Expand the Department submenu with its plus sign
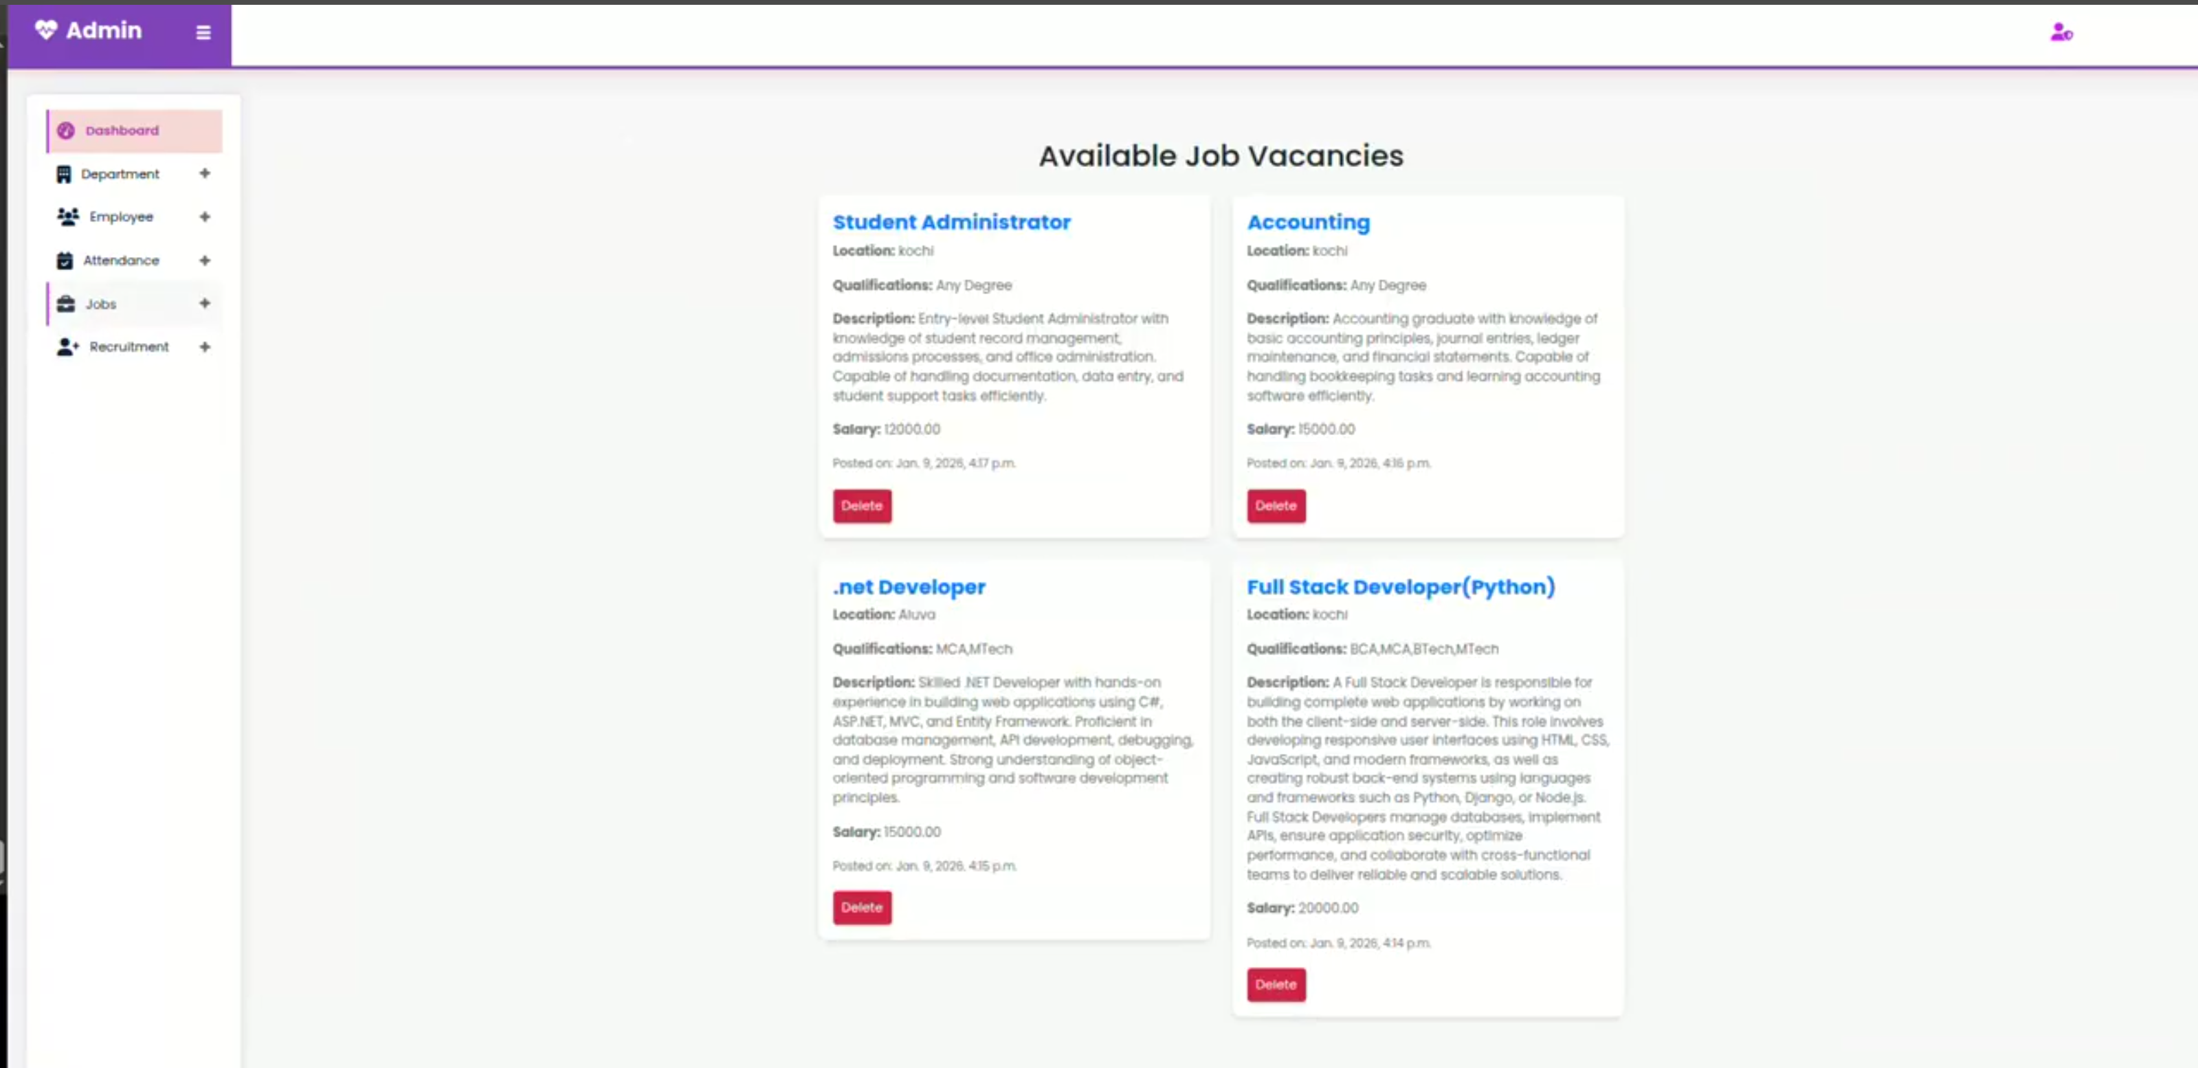Viewport: 2198px width, 1068px height. tap(205, 173)
